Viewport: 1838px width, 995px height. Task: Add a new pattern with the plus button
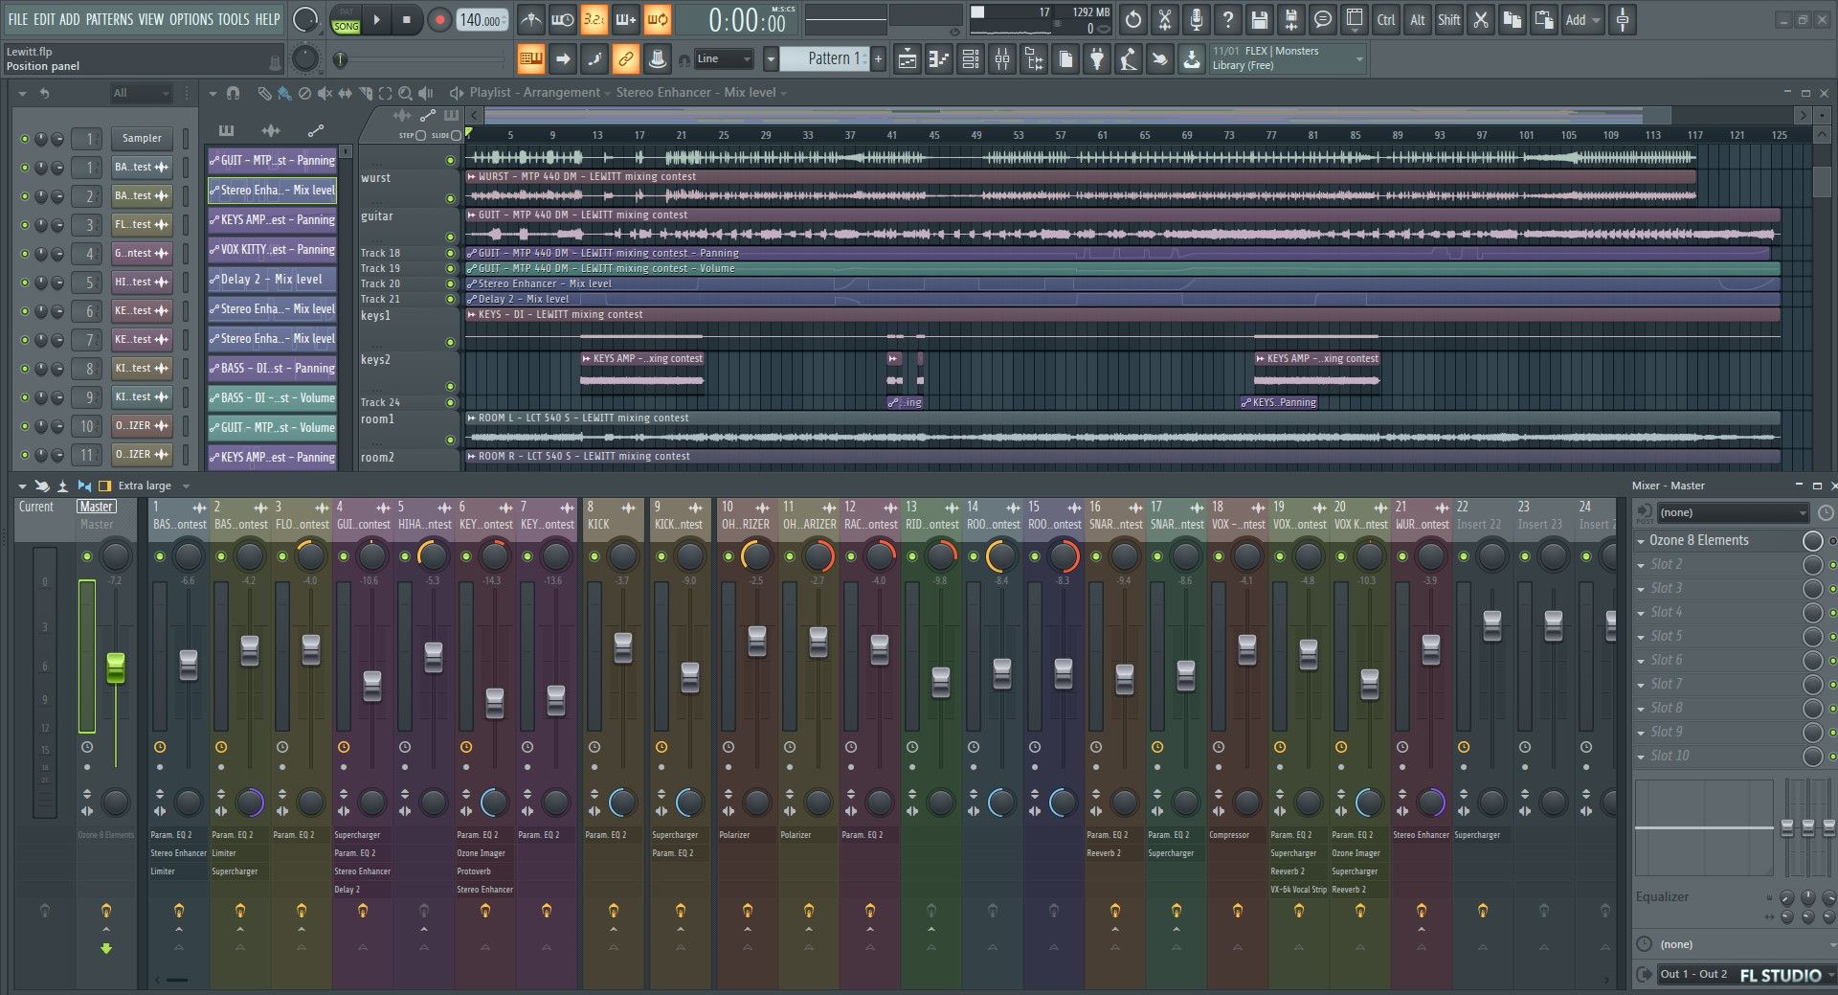tap(878, 59)
